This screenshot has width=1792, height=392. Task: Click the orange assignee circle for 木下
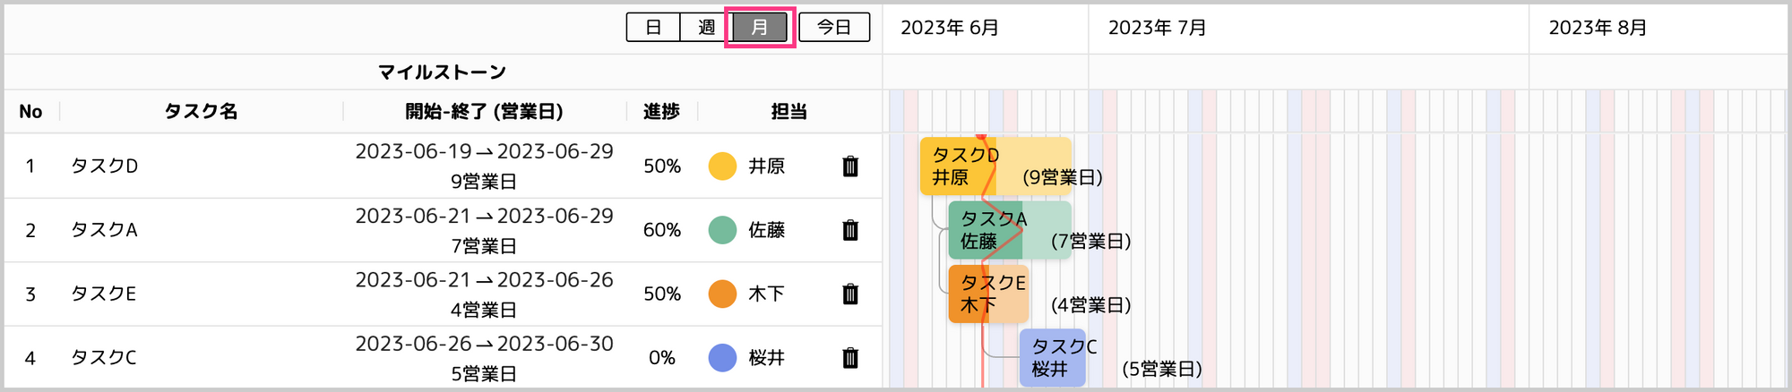[x=722, y=294]
